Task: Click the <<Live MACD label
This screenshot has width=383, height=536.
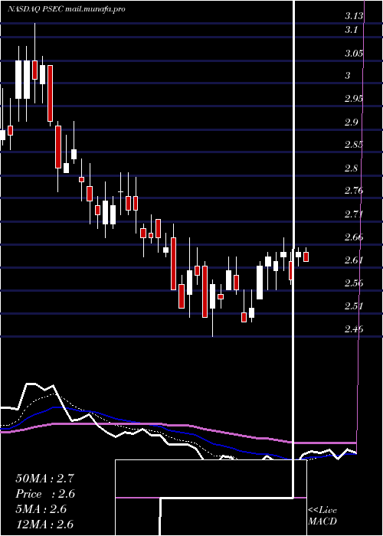Action: point(322,516)
